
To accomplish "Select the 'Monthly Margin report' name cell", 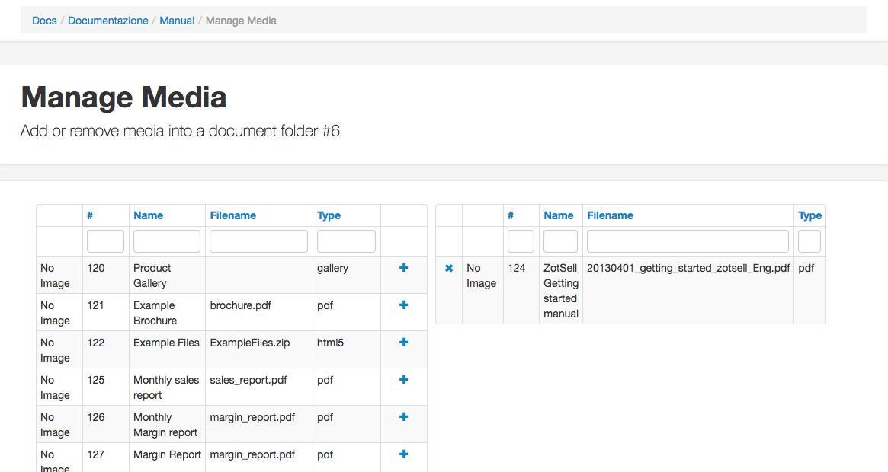I will (165, 425).
